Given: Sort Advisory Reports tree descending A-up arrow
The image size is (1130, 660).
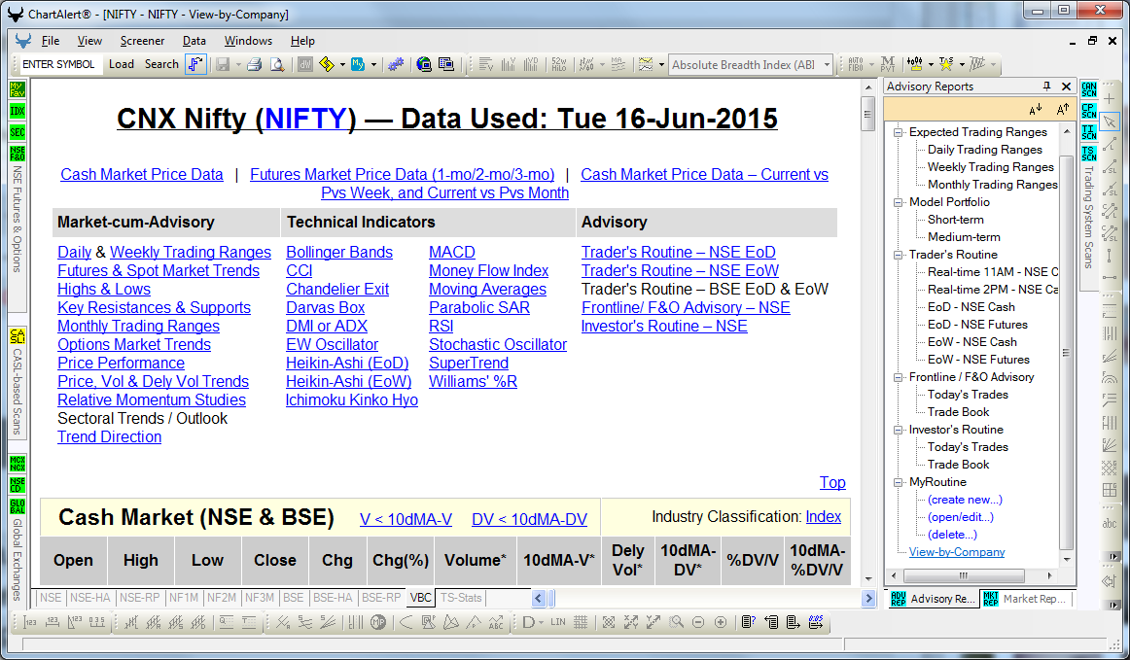Looking at the screenshot, I should coord(1063,110).
